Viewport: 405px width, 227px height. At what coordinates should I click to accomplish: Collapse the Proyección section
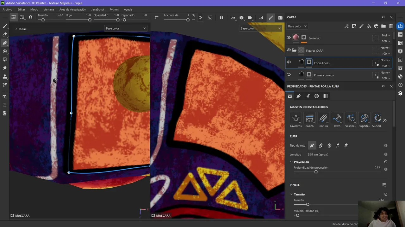click(x=291, y=162)
